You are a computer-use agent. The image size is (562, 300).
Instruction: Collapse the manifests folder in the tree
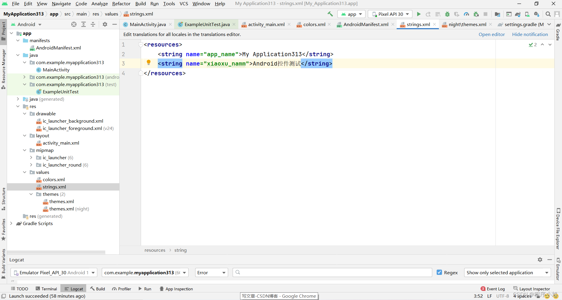(x=18, y=40)
